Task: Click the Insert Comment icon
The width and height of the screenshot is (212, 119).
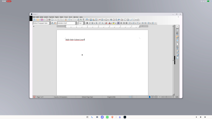Action: (125, 20)
